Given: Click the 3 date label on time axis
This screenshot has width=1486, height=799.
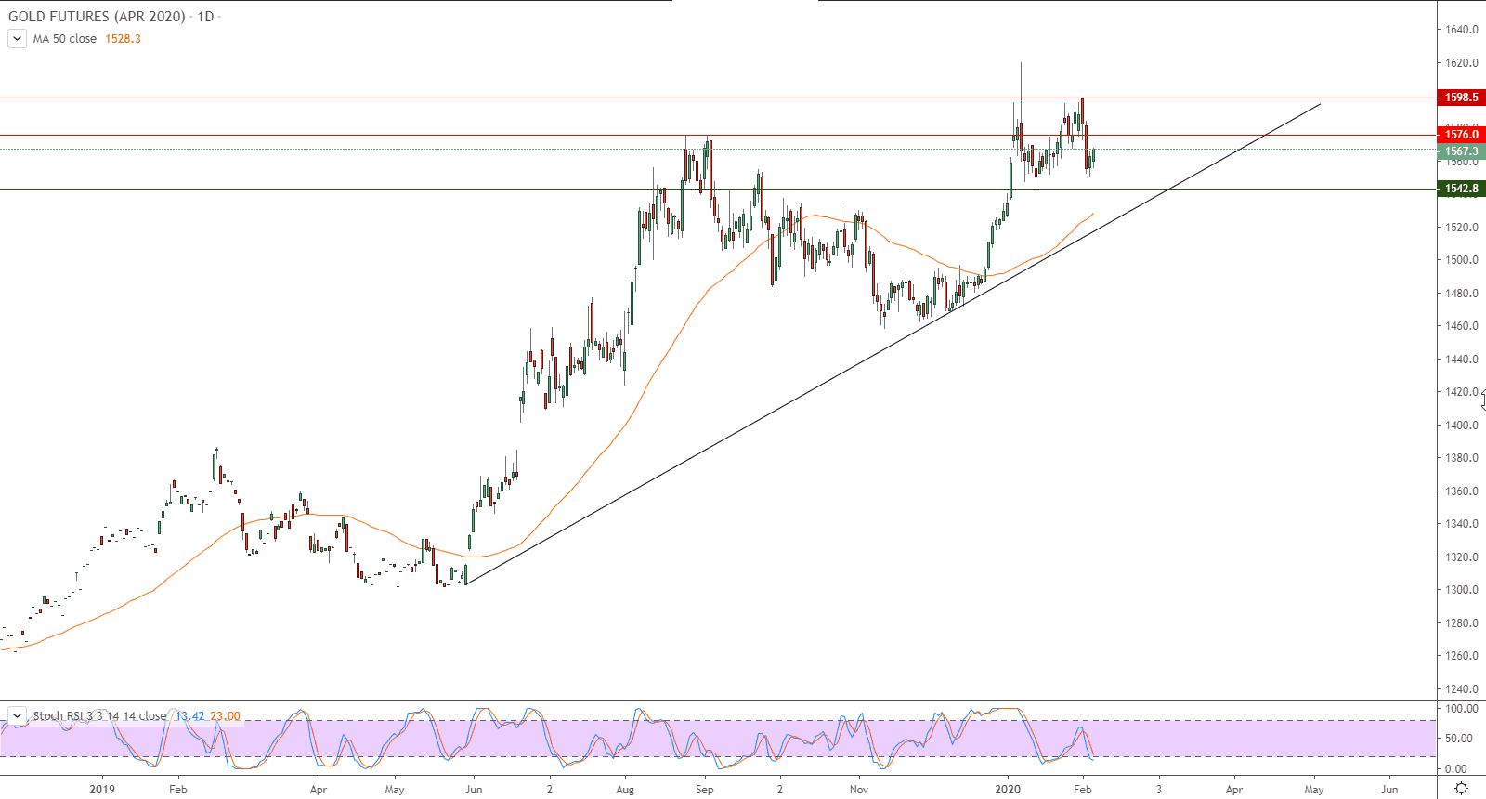Looking at the screenshot, I should [1158, 790].
